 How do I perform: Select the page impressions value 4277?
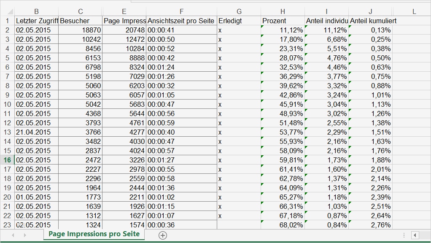pyautogui.click(x=124, y=132)
